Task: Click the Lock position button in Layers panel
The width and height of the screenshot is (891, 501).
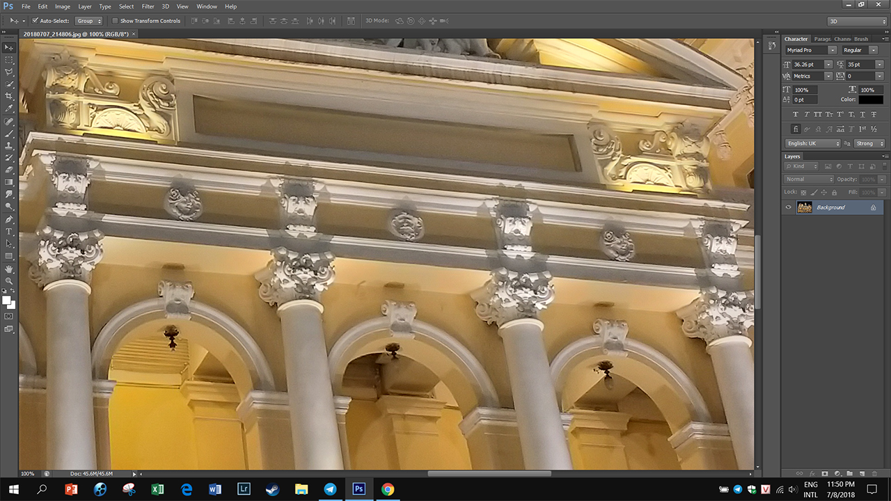Action: click(x=824, y=192)
